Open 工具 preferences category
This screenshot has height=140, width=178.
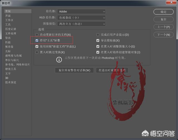pyautogui.click(x=8, y=25)
